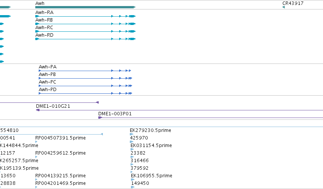Screen dimensions: 323x189
Task: Select the Awh-PA protein feature
Action: click(x=85, y=71)
